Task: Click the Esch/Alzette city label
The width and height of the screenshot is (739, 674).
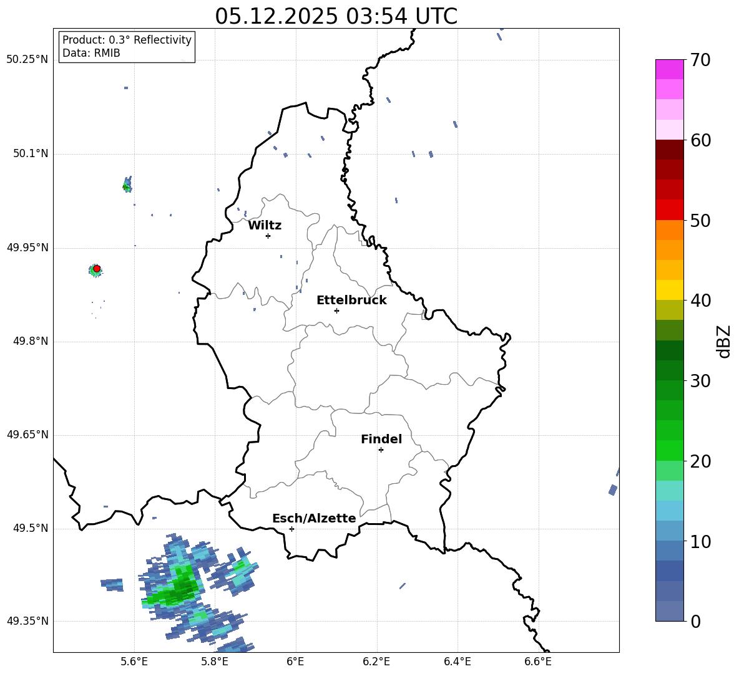Action: [x=314, y=519]
